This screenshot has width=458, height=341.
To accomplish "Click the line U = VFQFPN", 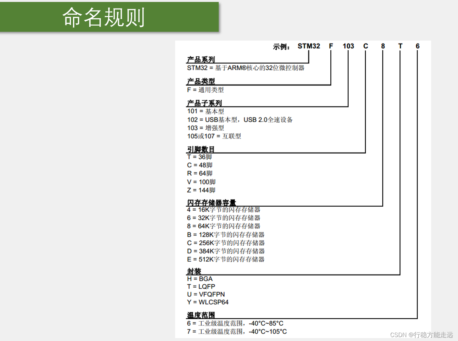I will (x=206, y=294).
